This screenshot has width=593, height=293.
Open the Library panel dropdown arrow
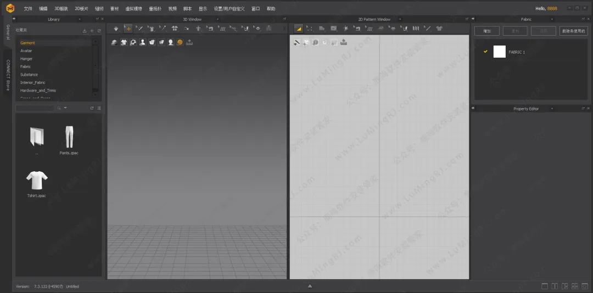pos(80,19)
